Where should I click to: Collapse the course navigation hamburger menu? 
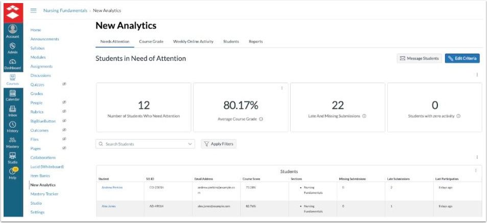(34, 11)
